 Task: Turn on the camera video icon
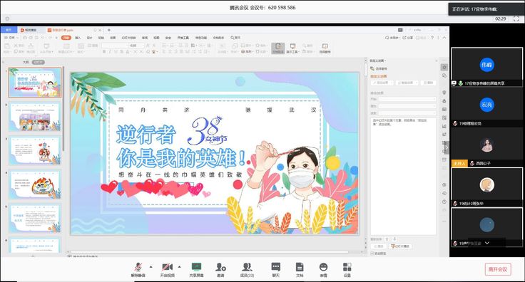coord(168,269)
